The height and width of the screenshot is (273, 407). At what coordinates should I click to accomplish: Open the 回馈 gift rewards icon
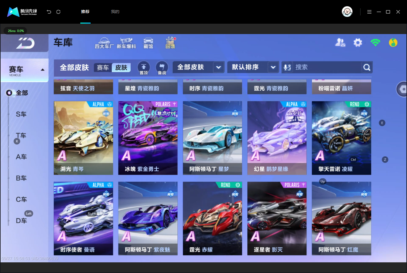tap(170, 43)
